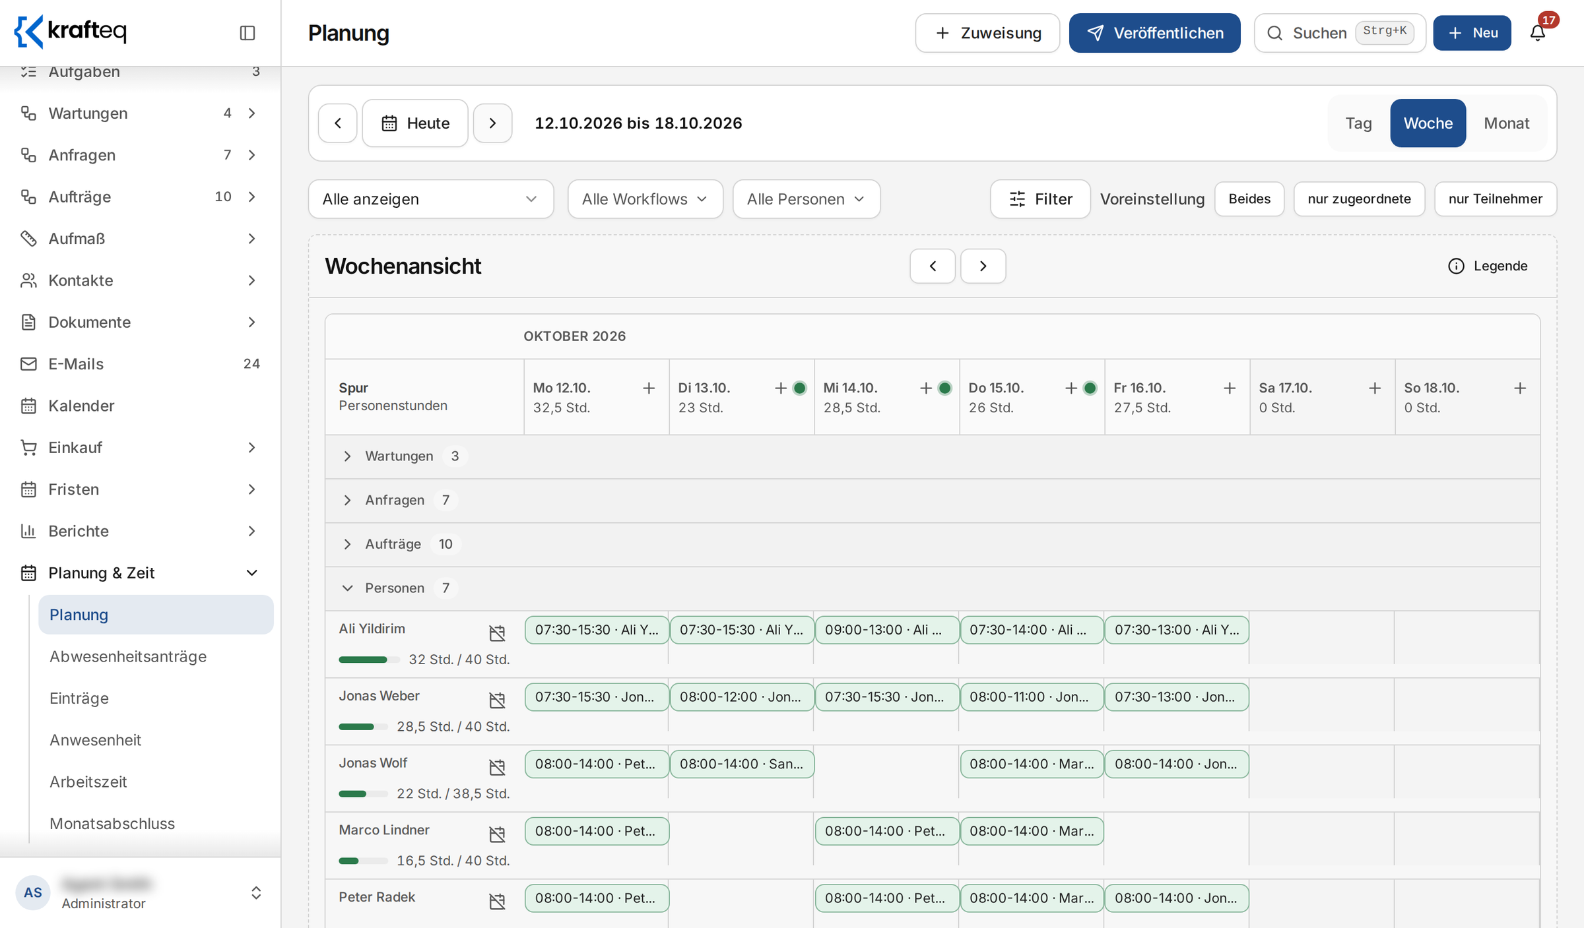Click the Suchen search field
The image size is (1584, 928).
[1340, 33]
